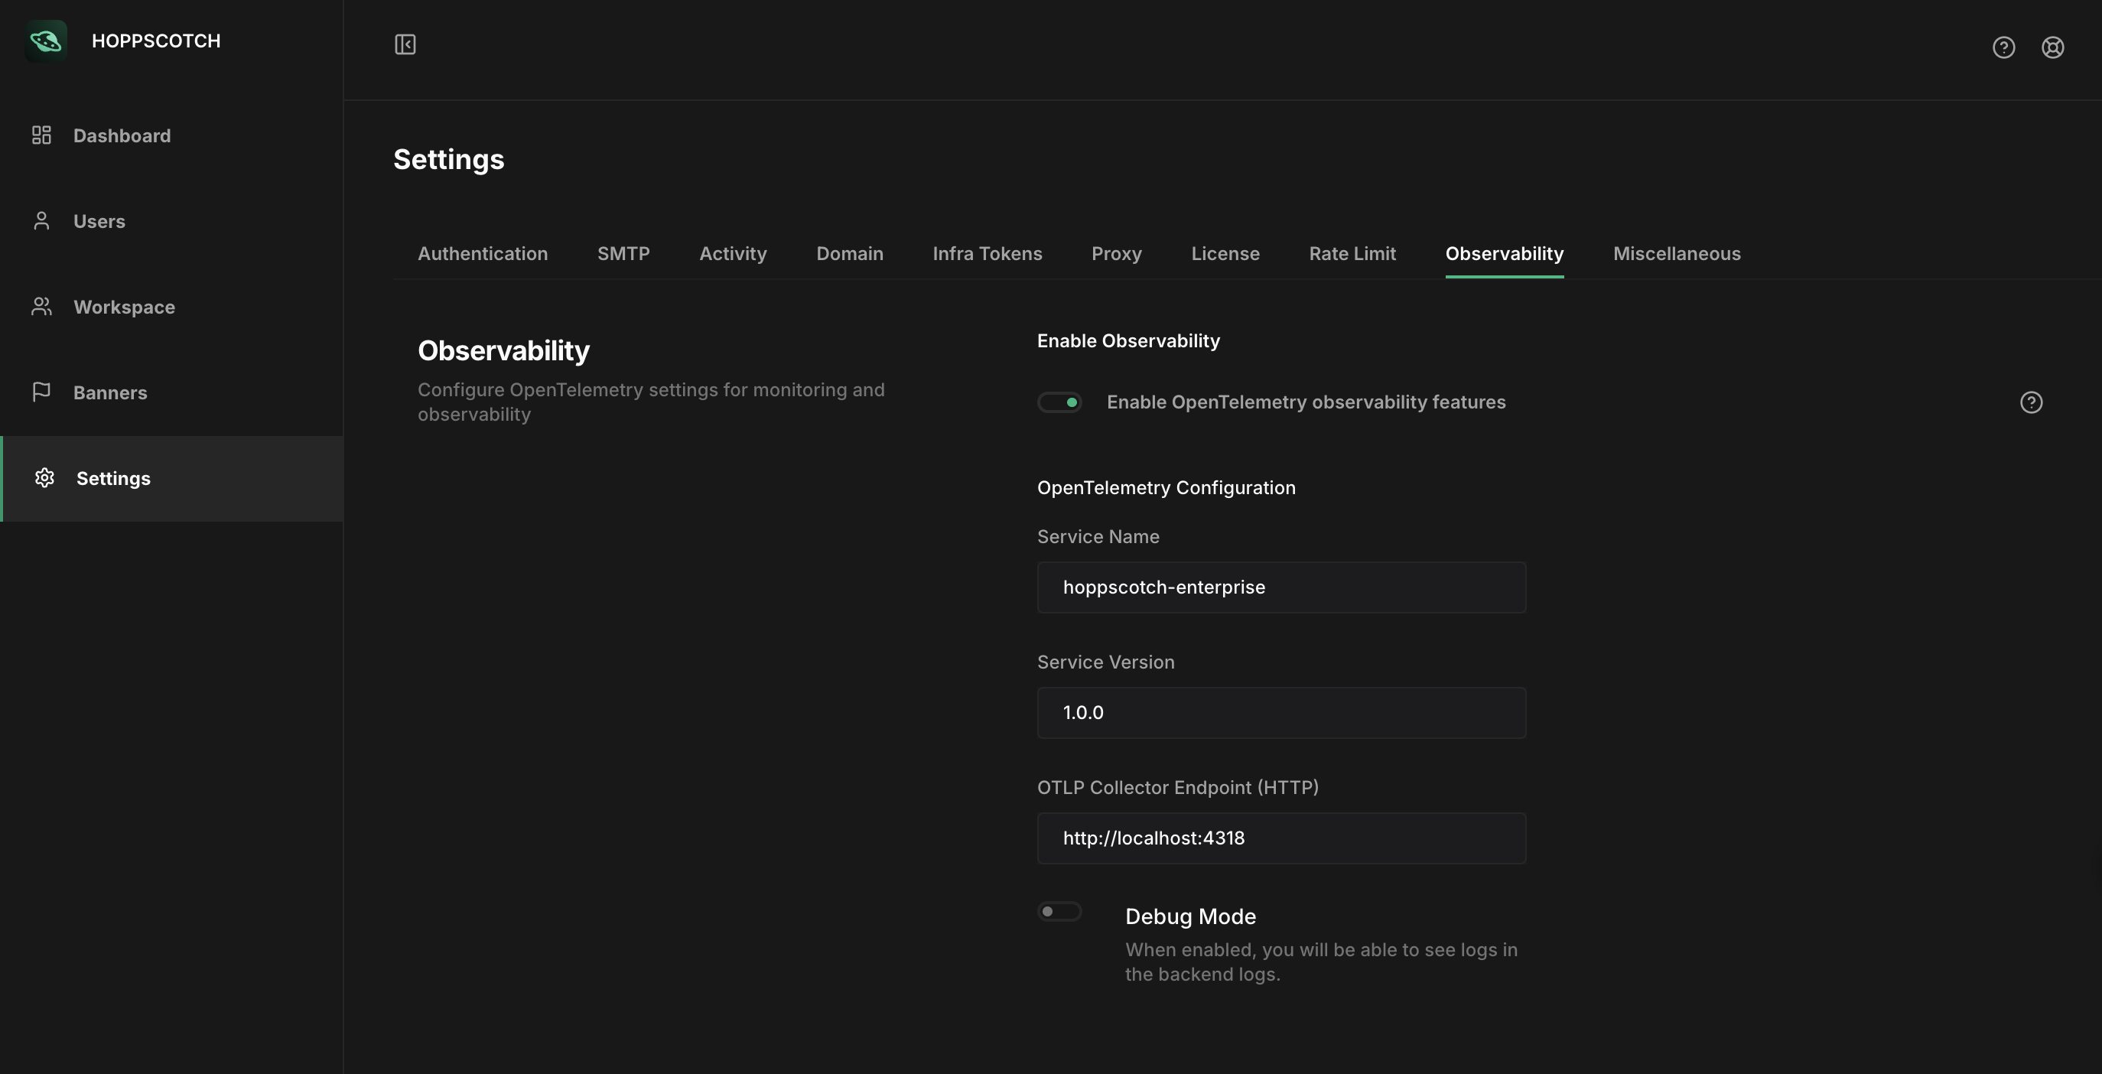The image size is (2102, 1074).
Task: Click the help icon beside the OpenTelemetry toggle
Action: tap(2031, 402)
